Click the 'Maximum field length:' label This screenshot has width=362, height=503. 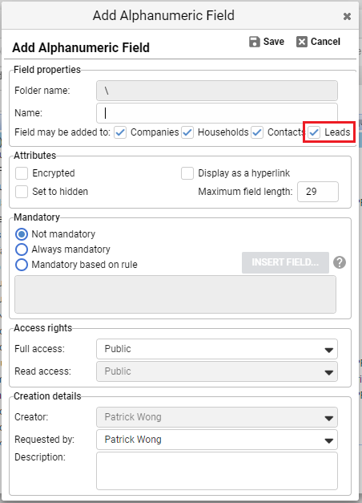click(x=245, y=192)
